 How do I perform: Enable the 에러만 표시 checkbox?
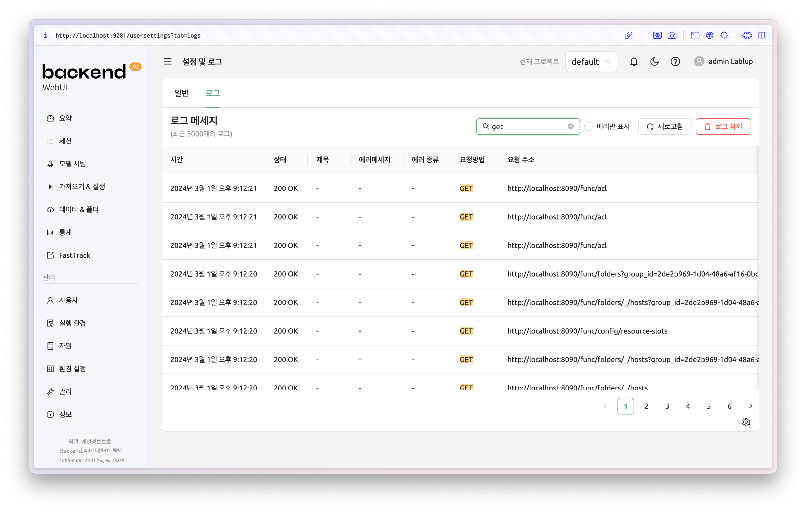tap(588, 126)
